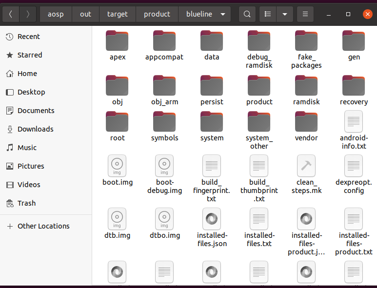This screenshot has height=288, width=377.
Task: Go forward with the right arrow
Action: 28,14
